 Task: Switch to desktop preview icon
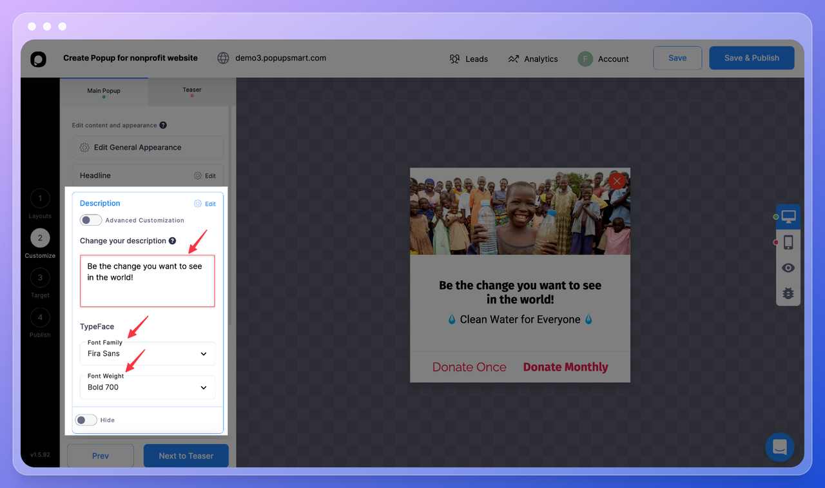pos(788,217)
